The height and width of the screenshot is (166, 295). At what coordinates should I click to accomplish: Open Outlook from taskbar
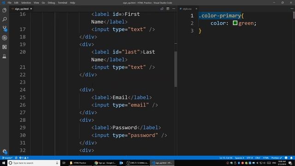click(x=121, y=163)
